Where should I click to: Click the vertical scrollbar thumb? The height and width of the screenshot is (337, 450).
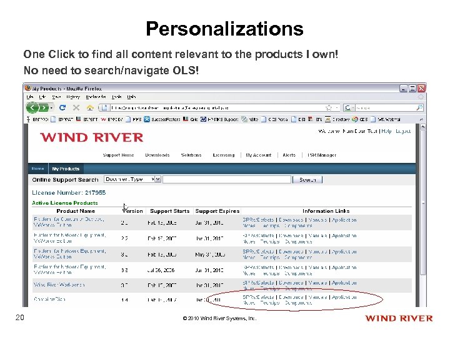point(422,203)
